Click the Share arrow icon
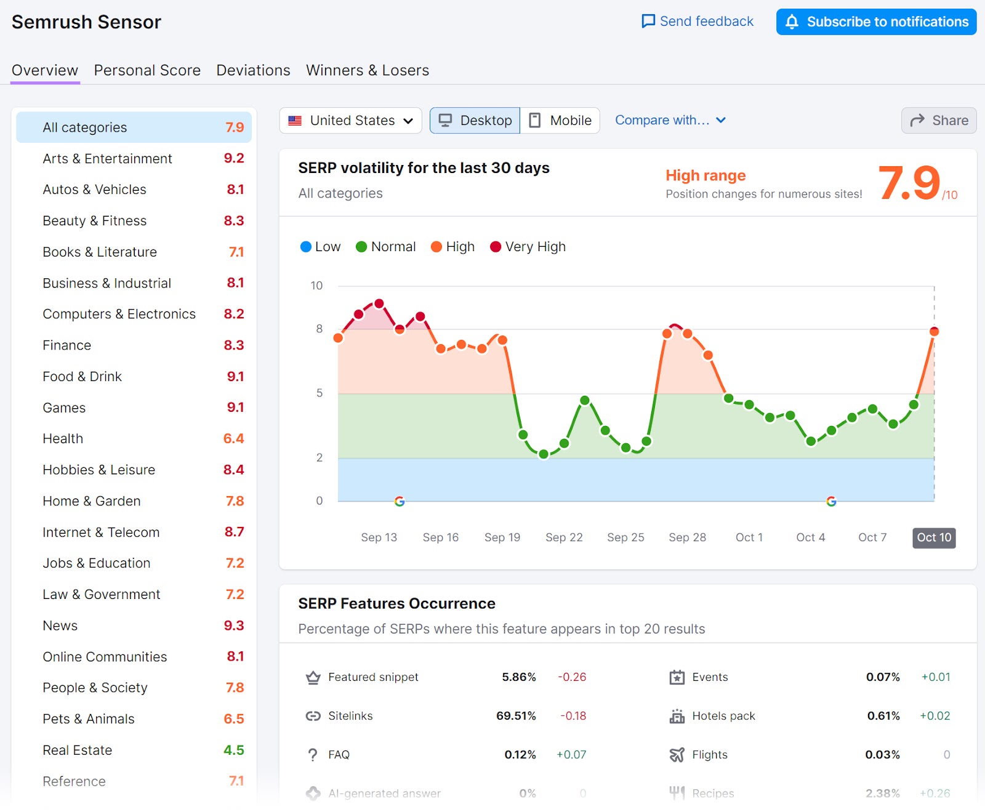The width and height of the screenshot is (985, 812). tap(918, 120)
